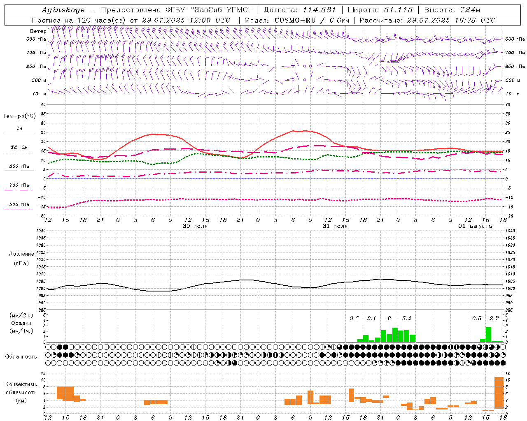Click the 'Ветер' wind panel label
This screenshot has height=421, width=527.
[x=38, y=31]
